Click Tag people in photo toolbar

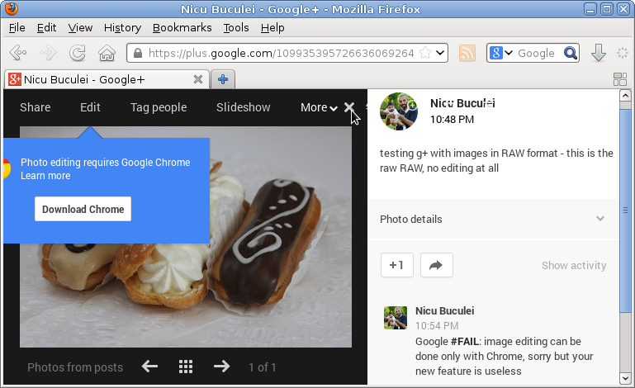point(159,107)
